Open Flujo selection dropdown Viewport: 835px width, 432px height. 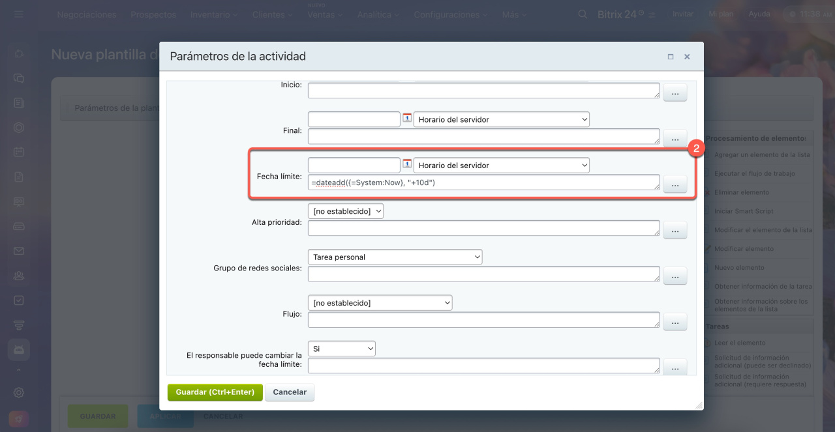[380, 303]
